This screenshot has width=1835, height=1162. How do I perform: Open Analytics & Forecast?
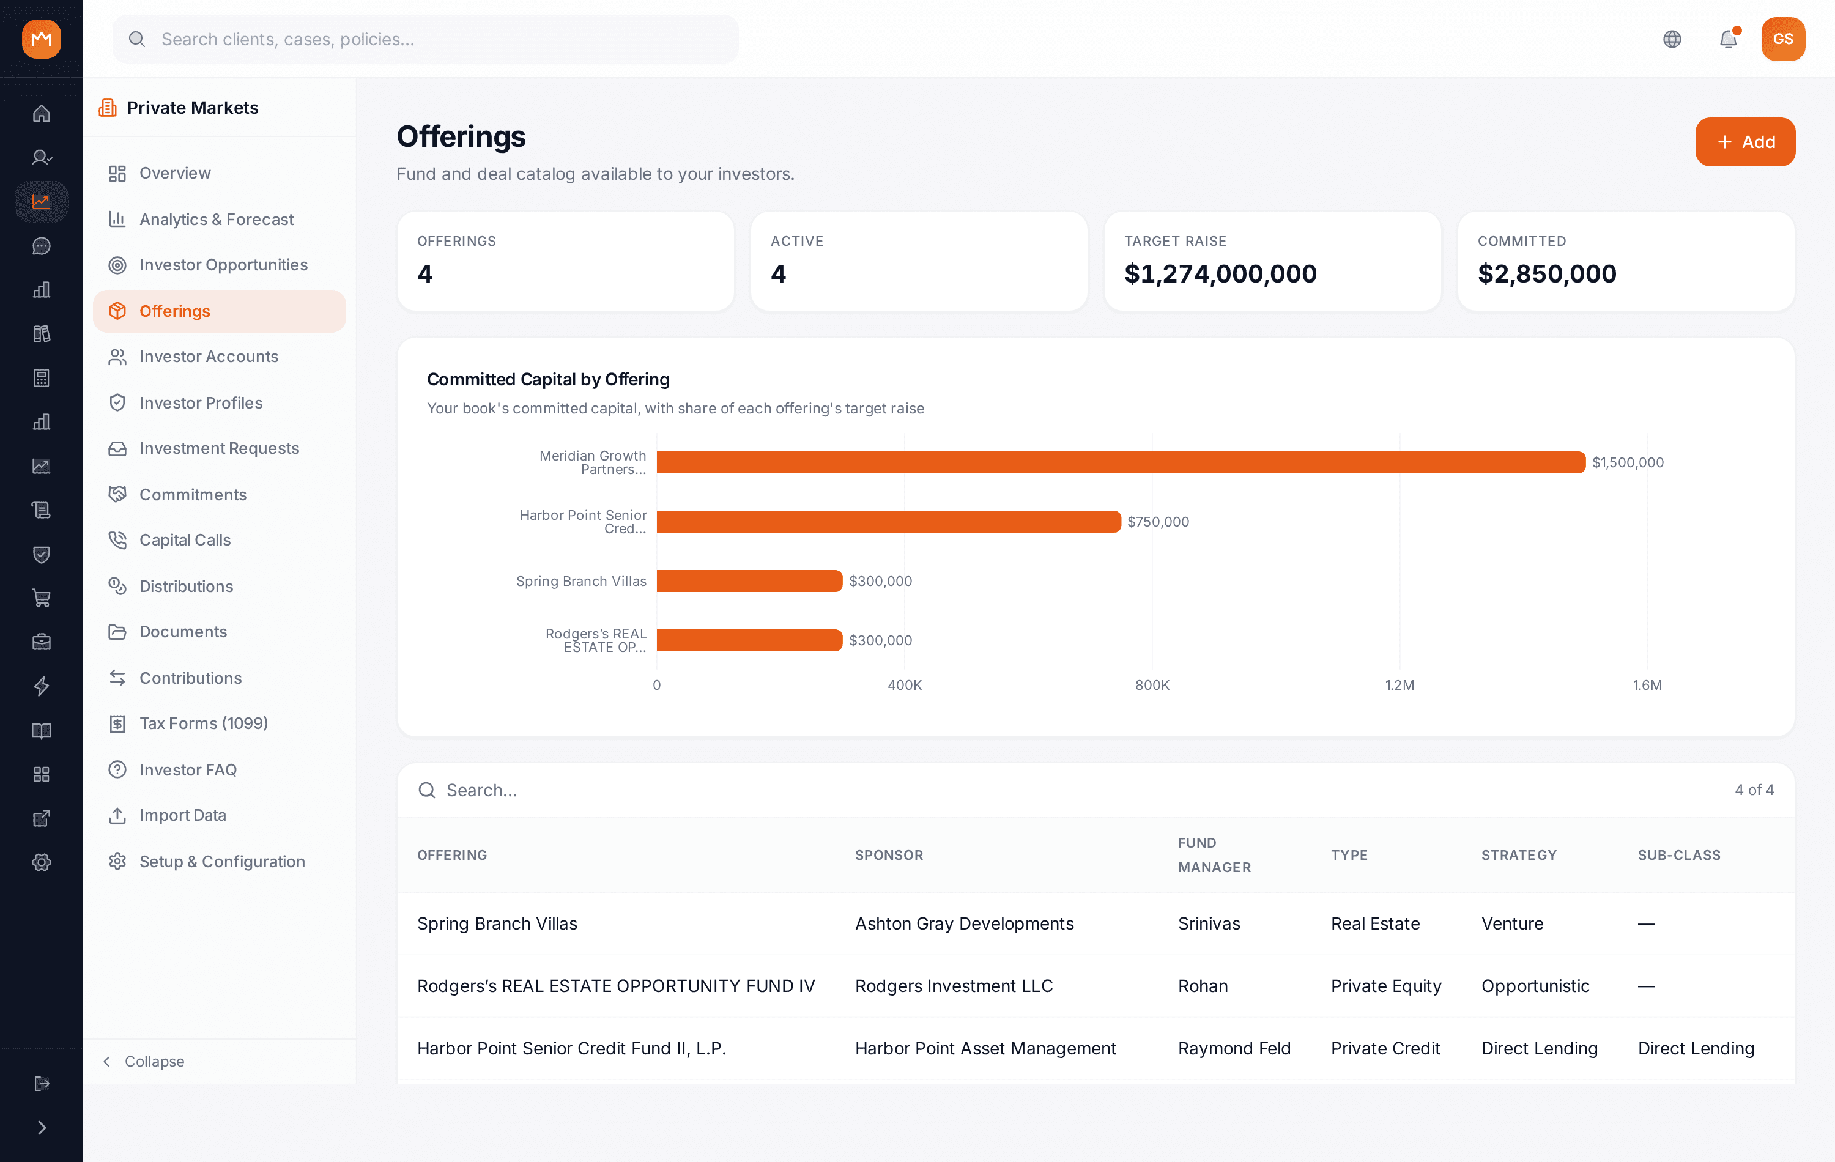220,219
